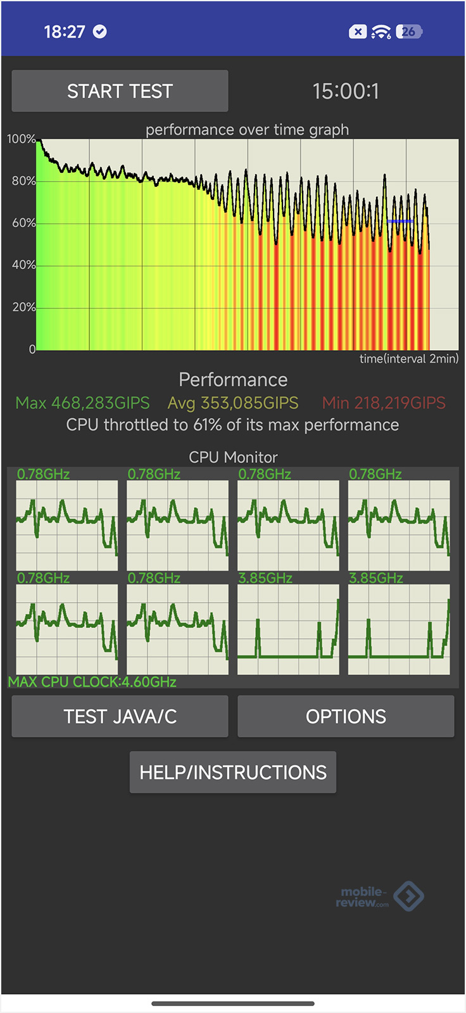Select the bottom-left CPU core graph

[x=67, y=629]
